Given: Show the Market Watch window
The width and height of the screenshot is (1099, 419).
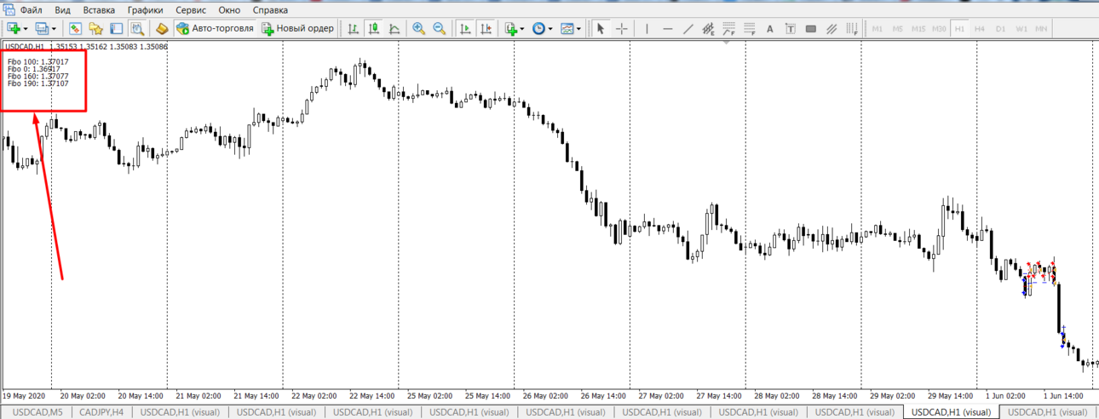Looking at the screenshot, I should pyautogui.click(x=76, y=28).
